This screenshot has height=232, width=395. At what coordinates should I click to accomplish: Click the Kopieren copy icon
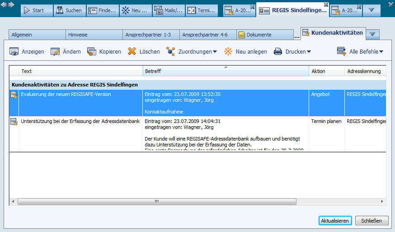click(92, 52)
